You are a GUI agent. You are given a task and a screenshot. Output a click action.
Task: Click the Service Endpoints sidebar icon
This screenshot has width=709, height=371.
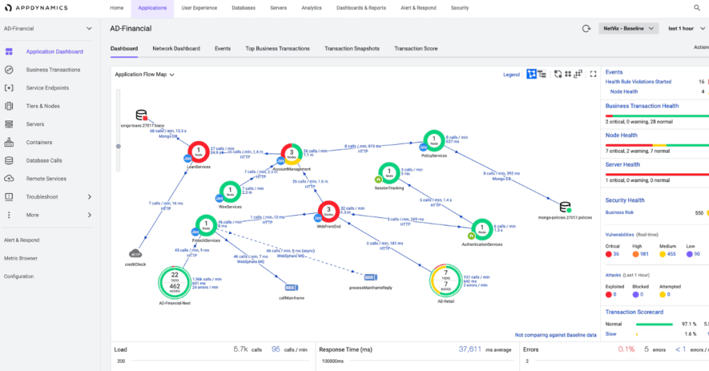pos(9,88)
